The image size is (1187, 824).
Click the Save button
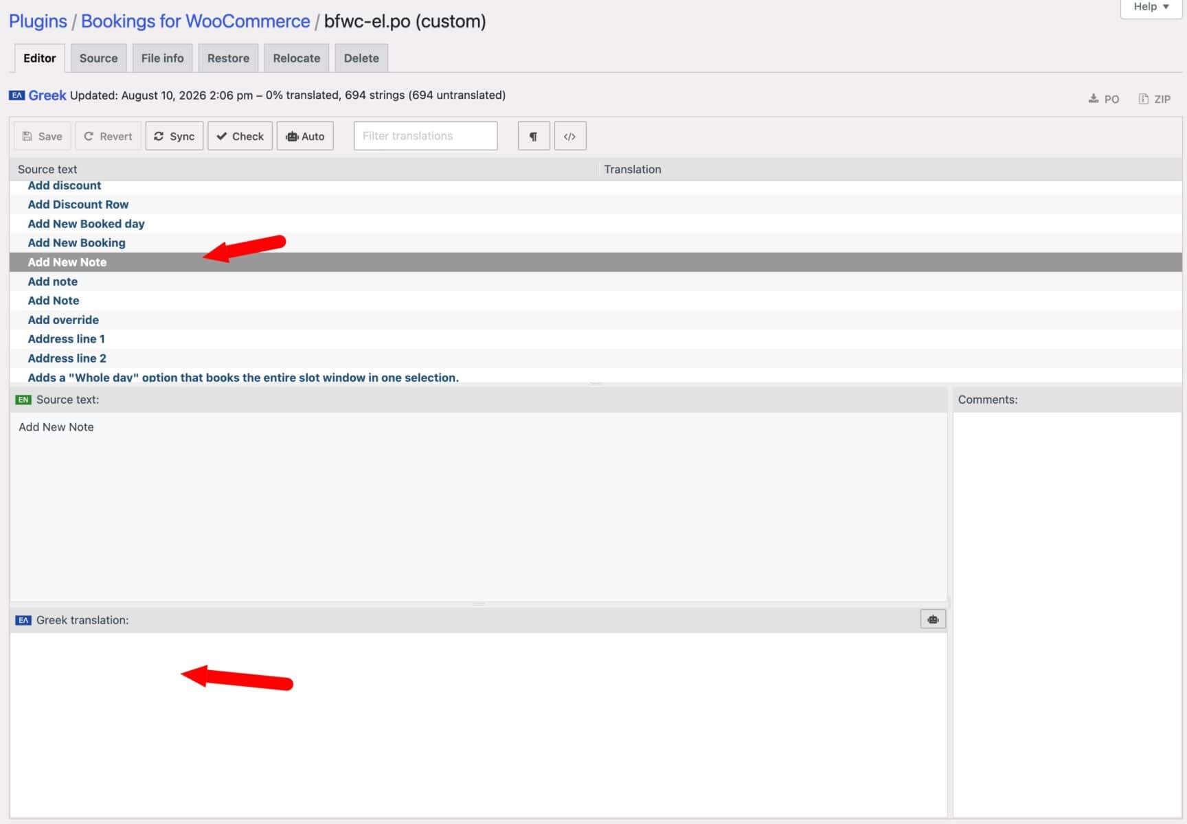point(43,136)
